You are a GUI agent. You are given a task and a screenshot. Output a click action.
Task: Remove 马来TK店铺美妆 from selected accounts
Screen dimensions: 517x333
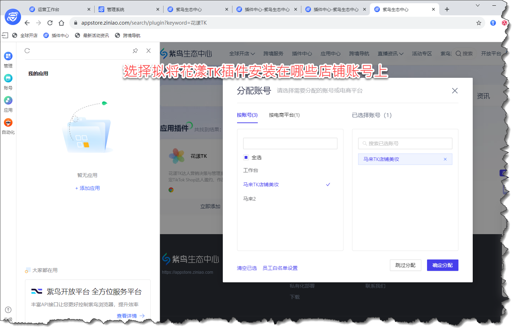[445, 159]
